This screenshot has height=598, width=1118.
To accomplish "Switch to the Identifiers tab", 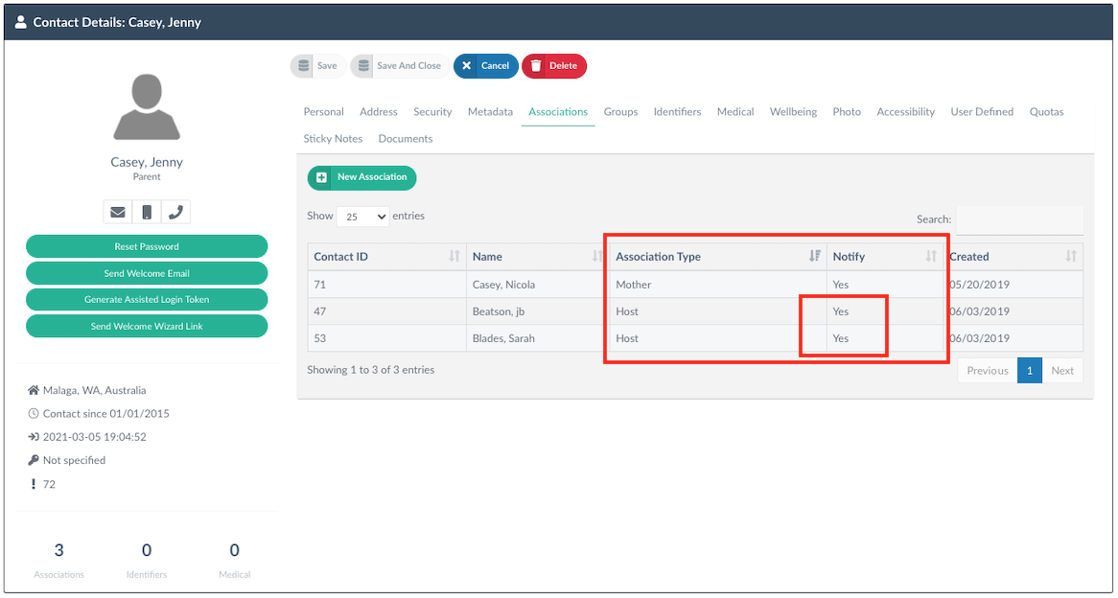I will click(677, 112).
